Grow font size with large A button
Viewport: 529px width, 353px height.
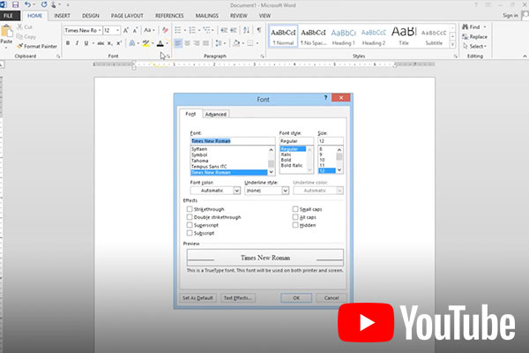pyautogui.click(x=126, y=30)
